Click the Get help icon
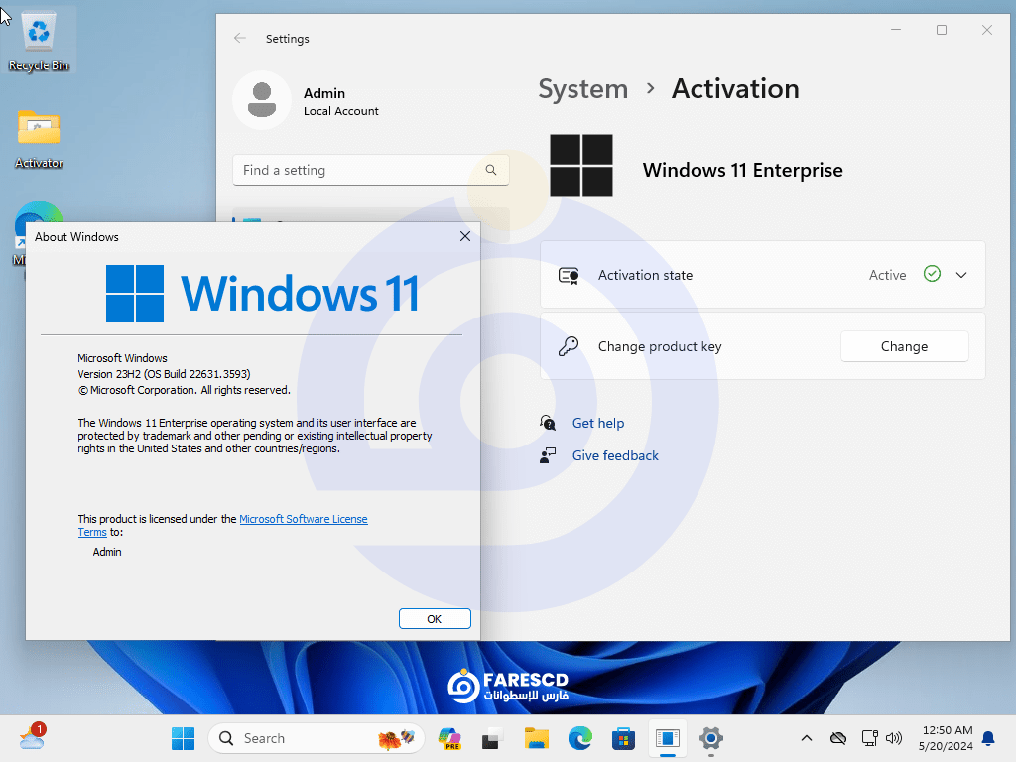Image resolution: width=1016 pixels, height=762 pixels. point(548,423)
